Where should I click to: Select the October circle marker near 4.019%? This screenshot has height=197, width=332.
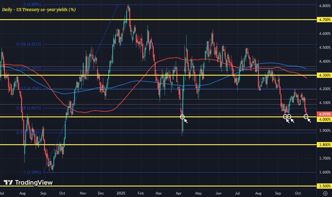(x=306, y=117)
